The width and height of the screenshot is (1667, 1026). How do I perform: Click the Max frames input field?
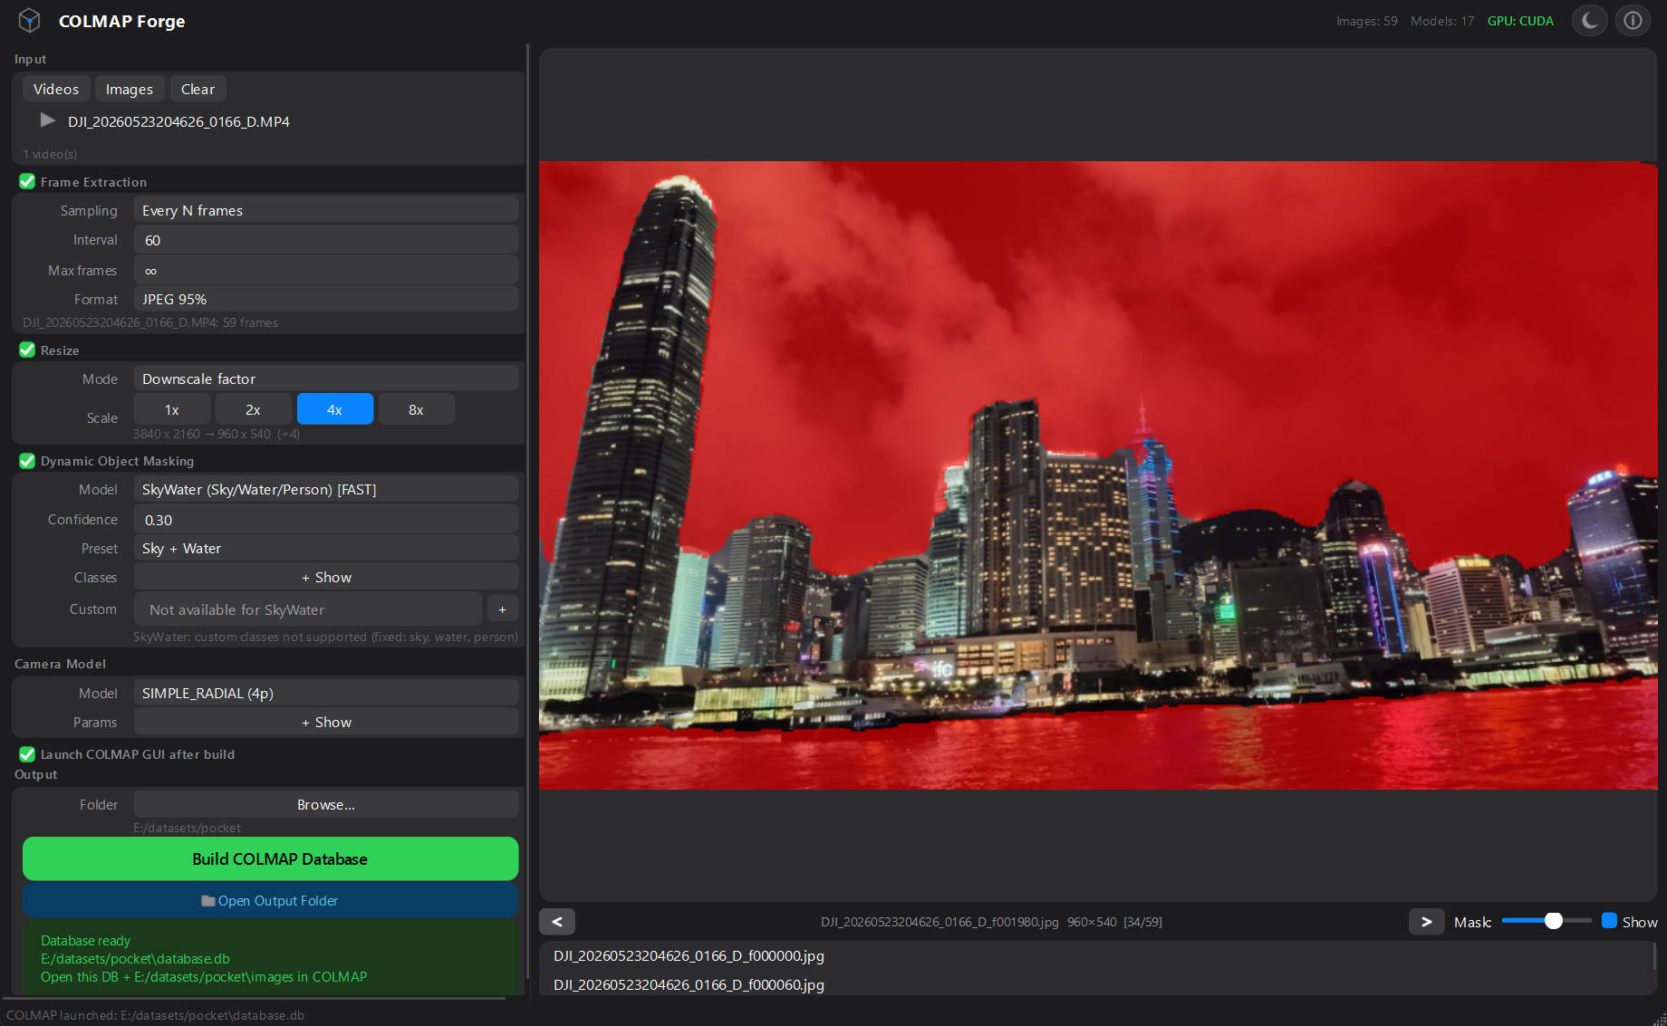pos(326,270)
